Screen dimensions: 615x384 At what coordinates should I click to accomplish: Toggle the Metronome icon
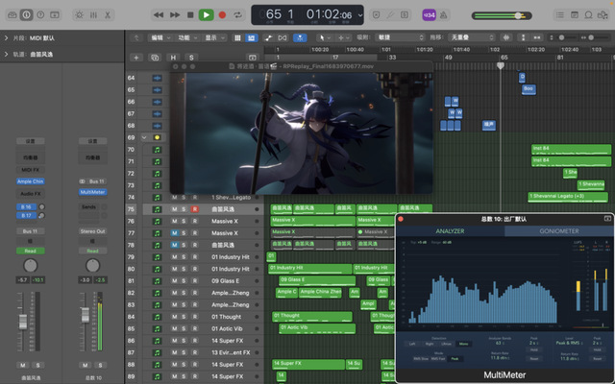[x=444, y=15]
